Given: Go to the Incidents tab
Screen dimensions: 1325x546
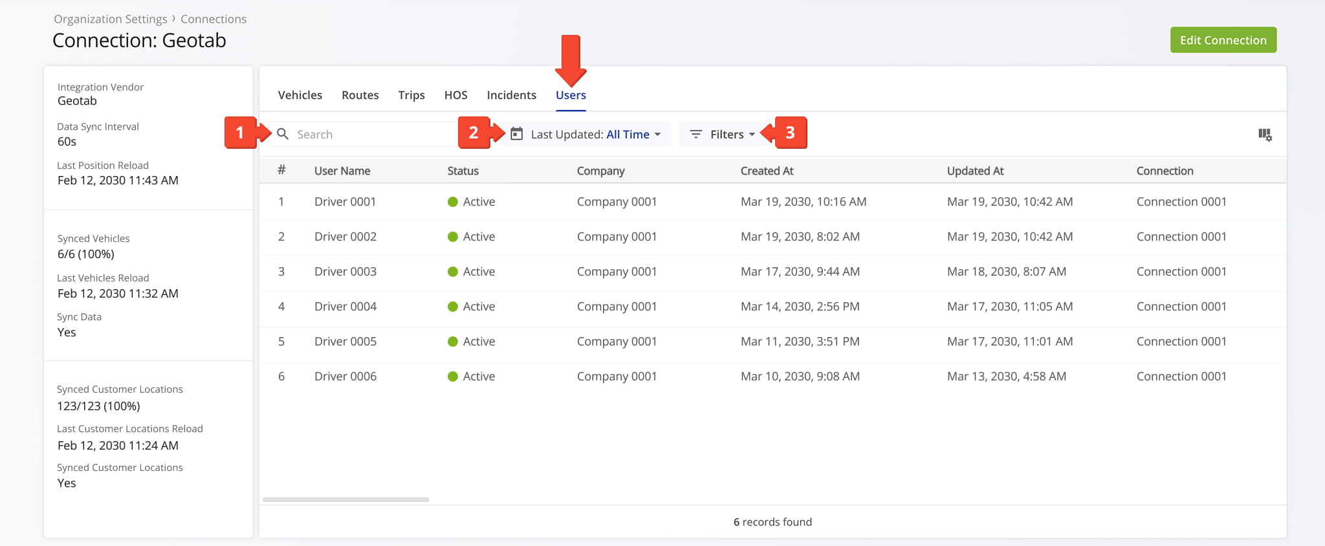Looking at the screenshot, I should pos(511,95).
